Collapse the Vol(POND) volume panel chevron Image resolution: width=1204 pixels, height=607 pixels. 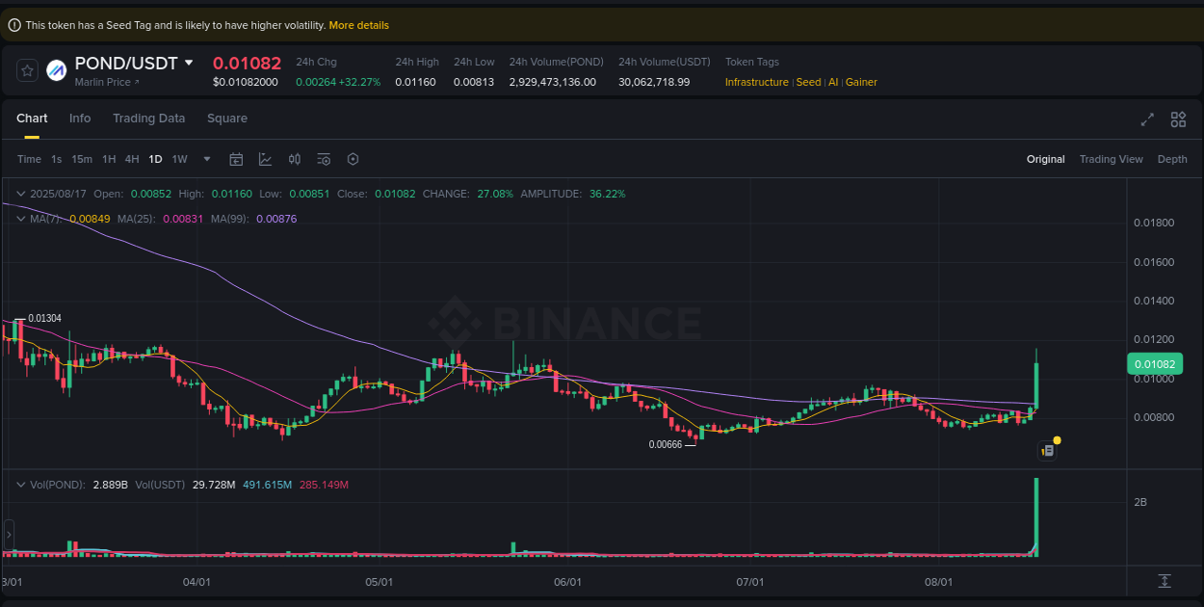(x=19, y=484)
